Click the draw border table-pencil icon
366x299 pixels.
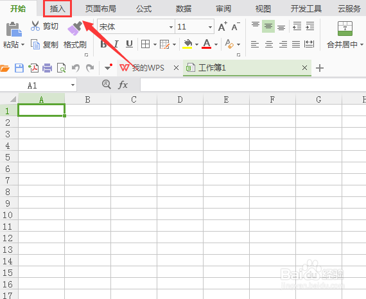click(x=165, y=44)
